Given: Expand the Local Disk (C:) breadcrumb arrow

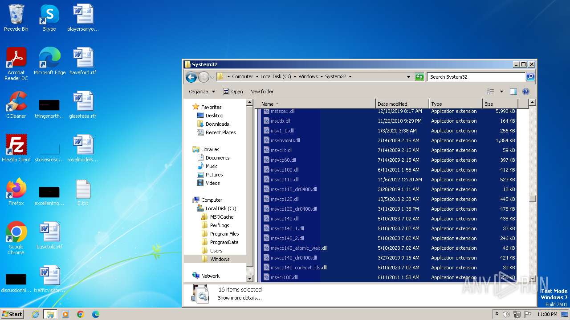Looking at the screenshot, I should point(295,77).
